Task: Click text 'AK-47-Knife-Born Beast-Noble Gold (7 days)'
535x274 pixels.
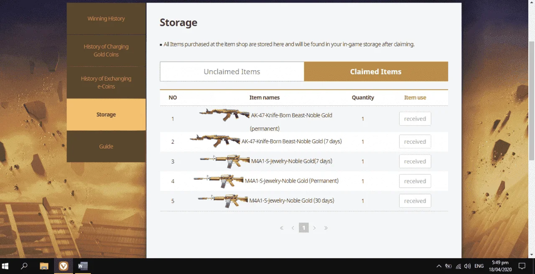Action: 292,141
